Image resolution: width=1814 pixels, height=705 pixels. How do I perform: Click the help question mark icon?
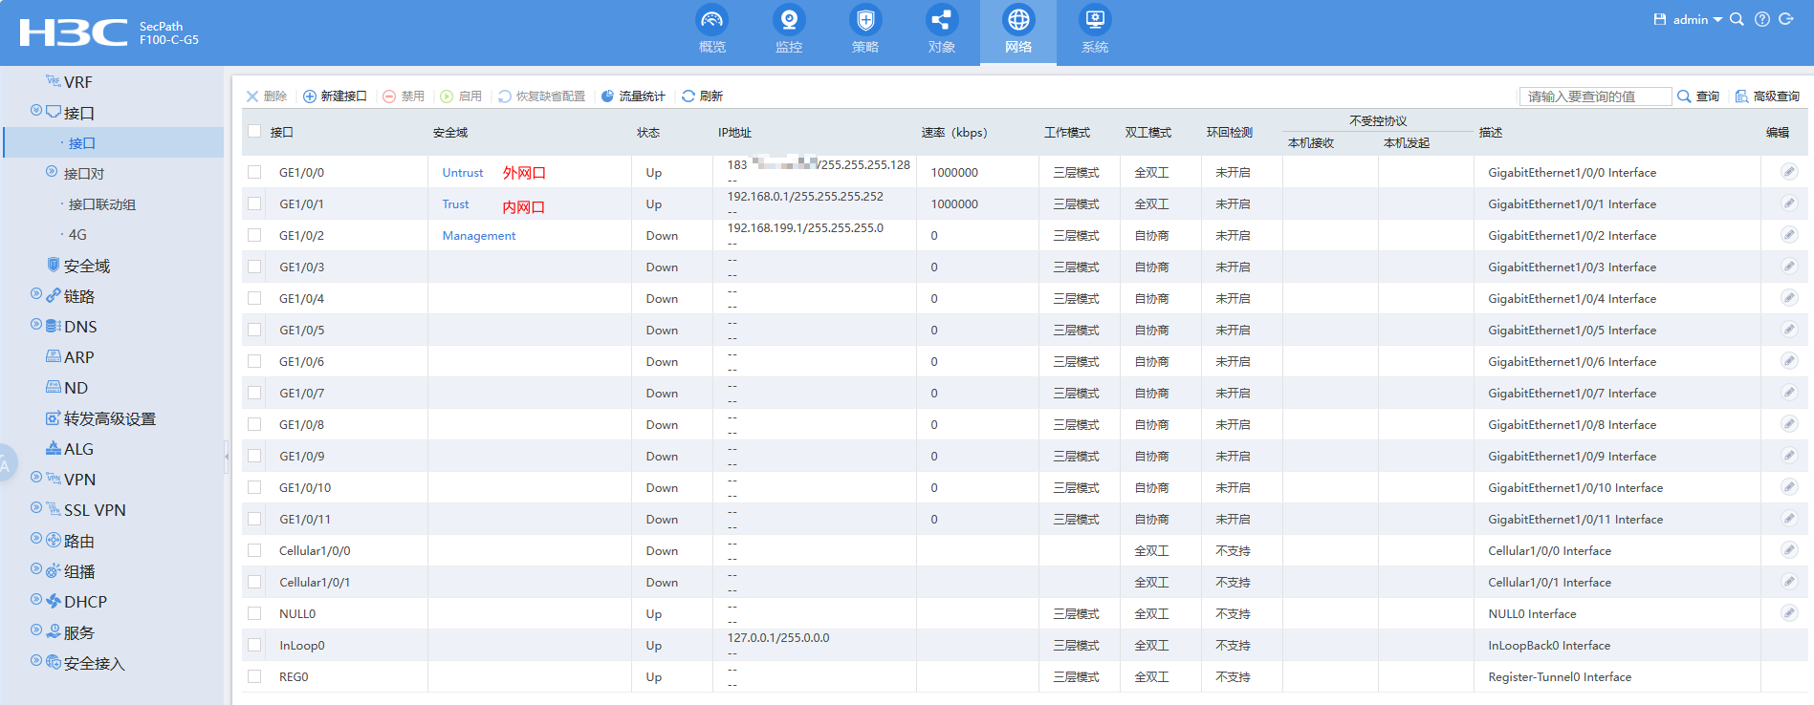(1761, 19)
